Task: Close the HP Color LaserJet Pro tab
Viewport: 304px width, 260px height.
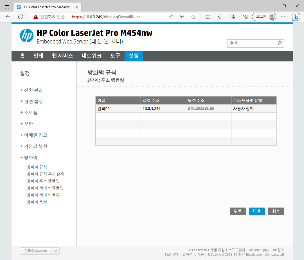Action: coord(76,7)
